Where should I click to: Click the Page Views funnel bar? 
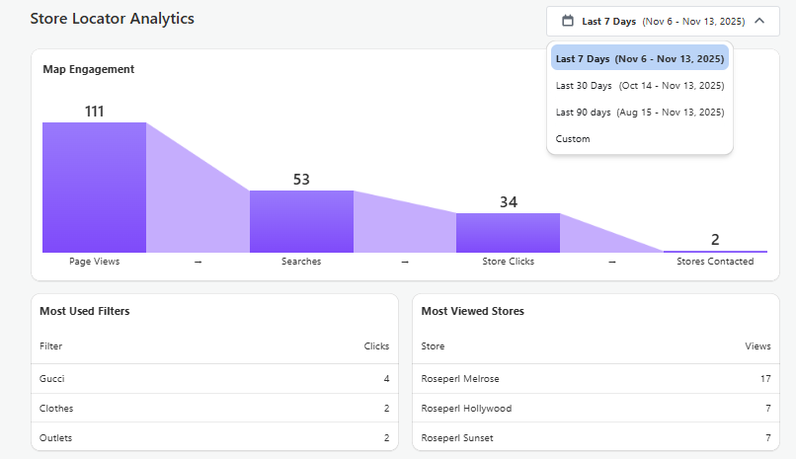coord(94,187)
